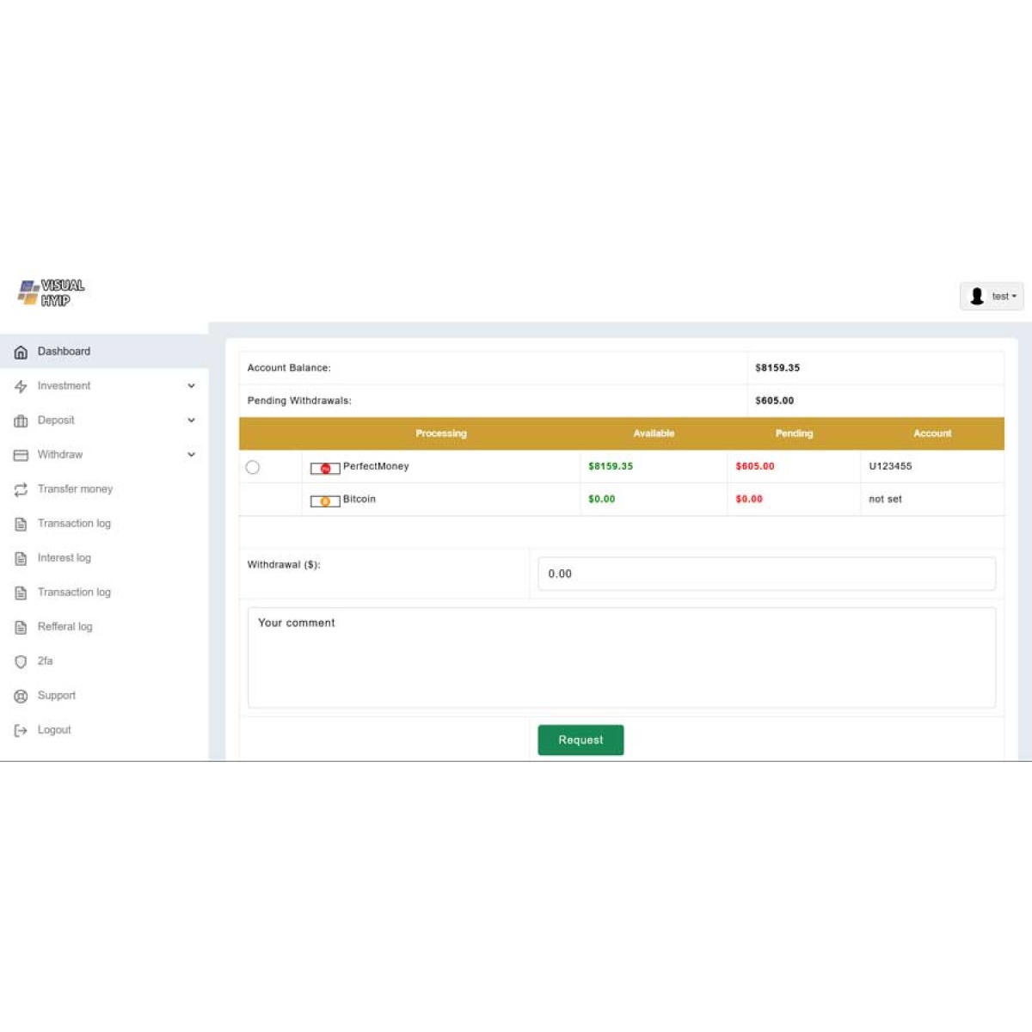Click the Withdraw card icon
This screenshot has width=1032, height=1032.
coord(21,455)
